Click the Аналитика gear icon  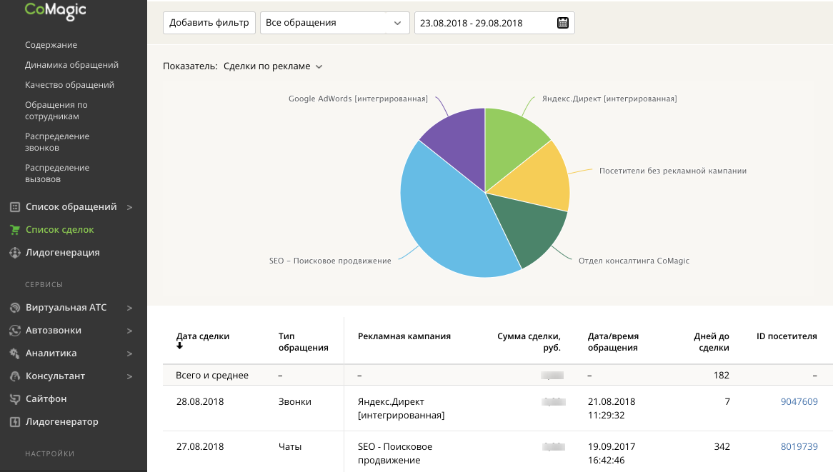click(x=15, y=353)
